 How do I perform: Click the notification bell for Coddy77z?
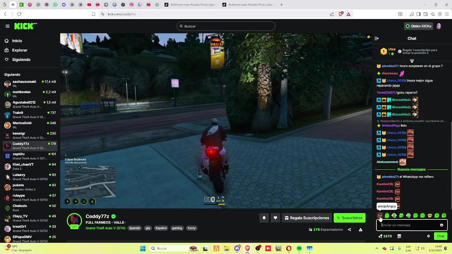[264, 218]
